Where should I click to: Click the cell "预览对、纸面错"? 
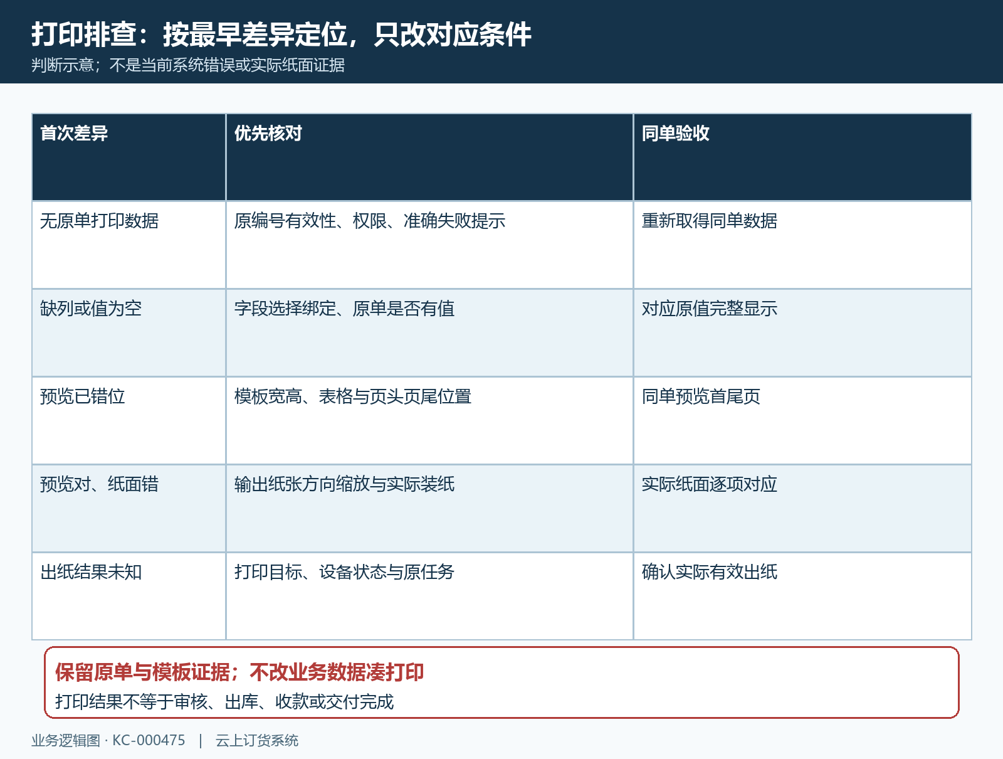tap(129, 508)
